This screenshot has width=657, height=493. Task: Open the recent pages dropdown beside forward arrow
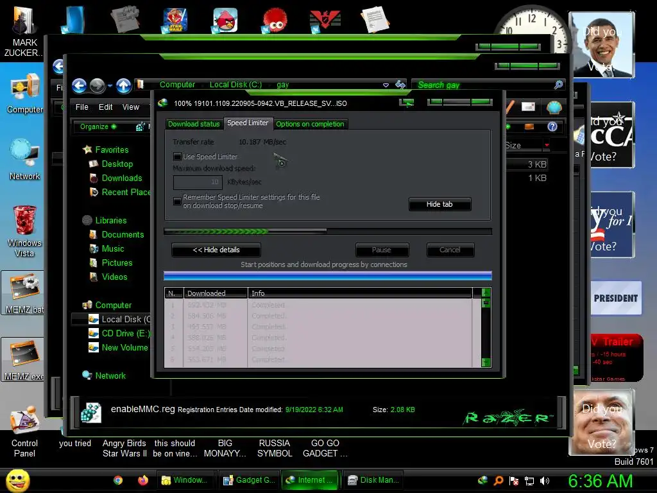110,86
